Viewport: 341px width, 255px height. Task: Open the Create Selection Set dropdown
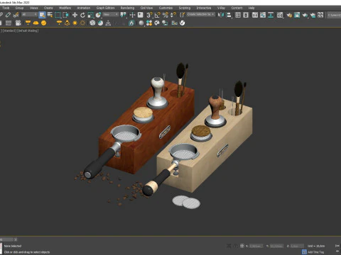[201, 14]
